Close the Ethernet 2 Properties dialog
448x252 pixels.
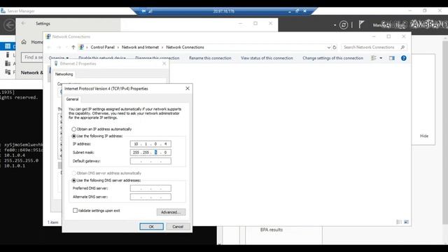click(164, 64)
